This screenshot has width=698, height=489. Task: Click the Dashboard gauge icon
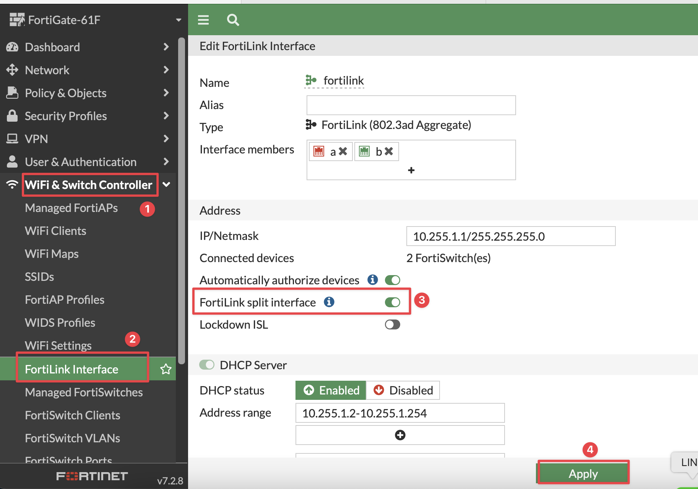[x=12, y=47]
